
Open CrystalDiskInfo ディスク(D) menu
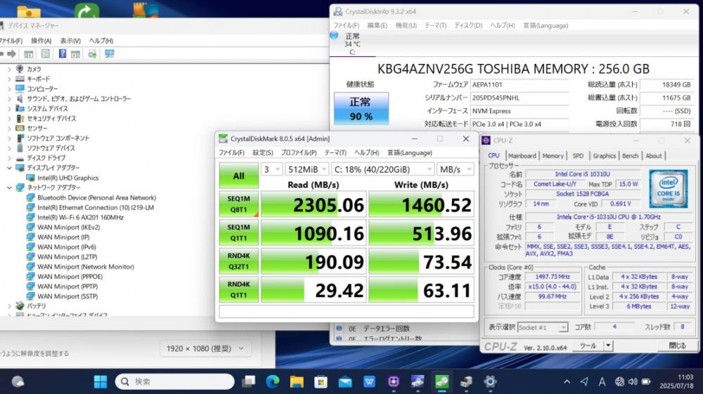pyautogui.click(x=468, y=25)
